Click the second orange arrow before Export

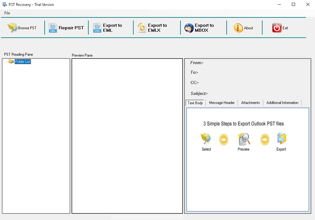click(264, 140)
